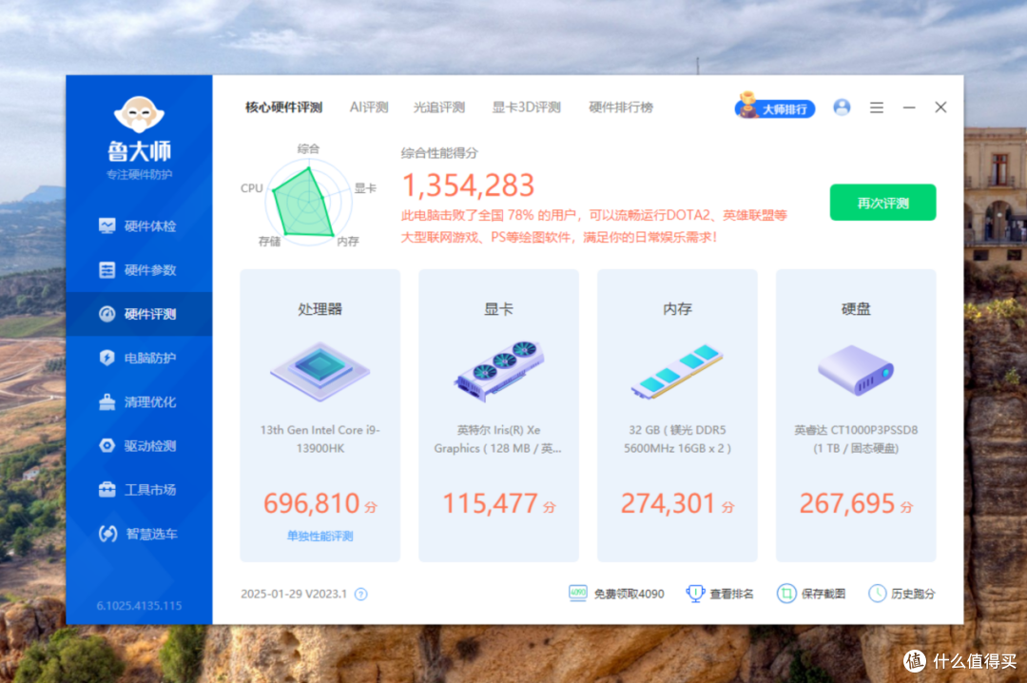Click the 处理器 card title
This screenshot has height=683, width=1027.
[320, 309]
